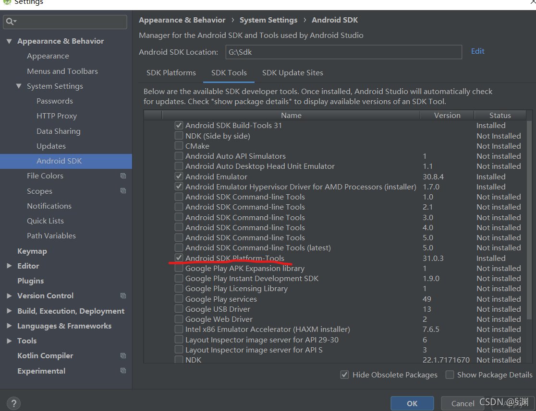Open HTTP Proxy settings page
536x411 pixels.
point(57,116)
